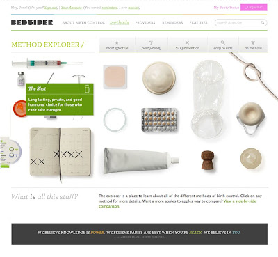This screenshot has width=278, height=257.
Task: Choose the 'STI prevention' filter tab
Action: (x=187, y=45)
